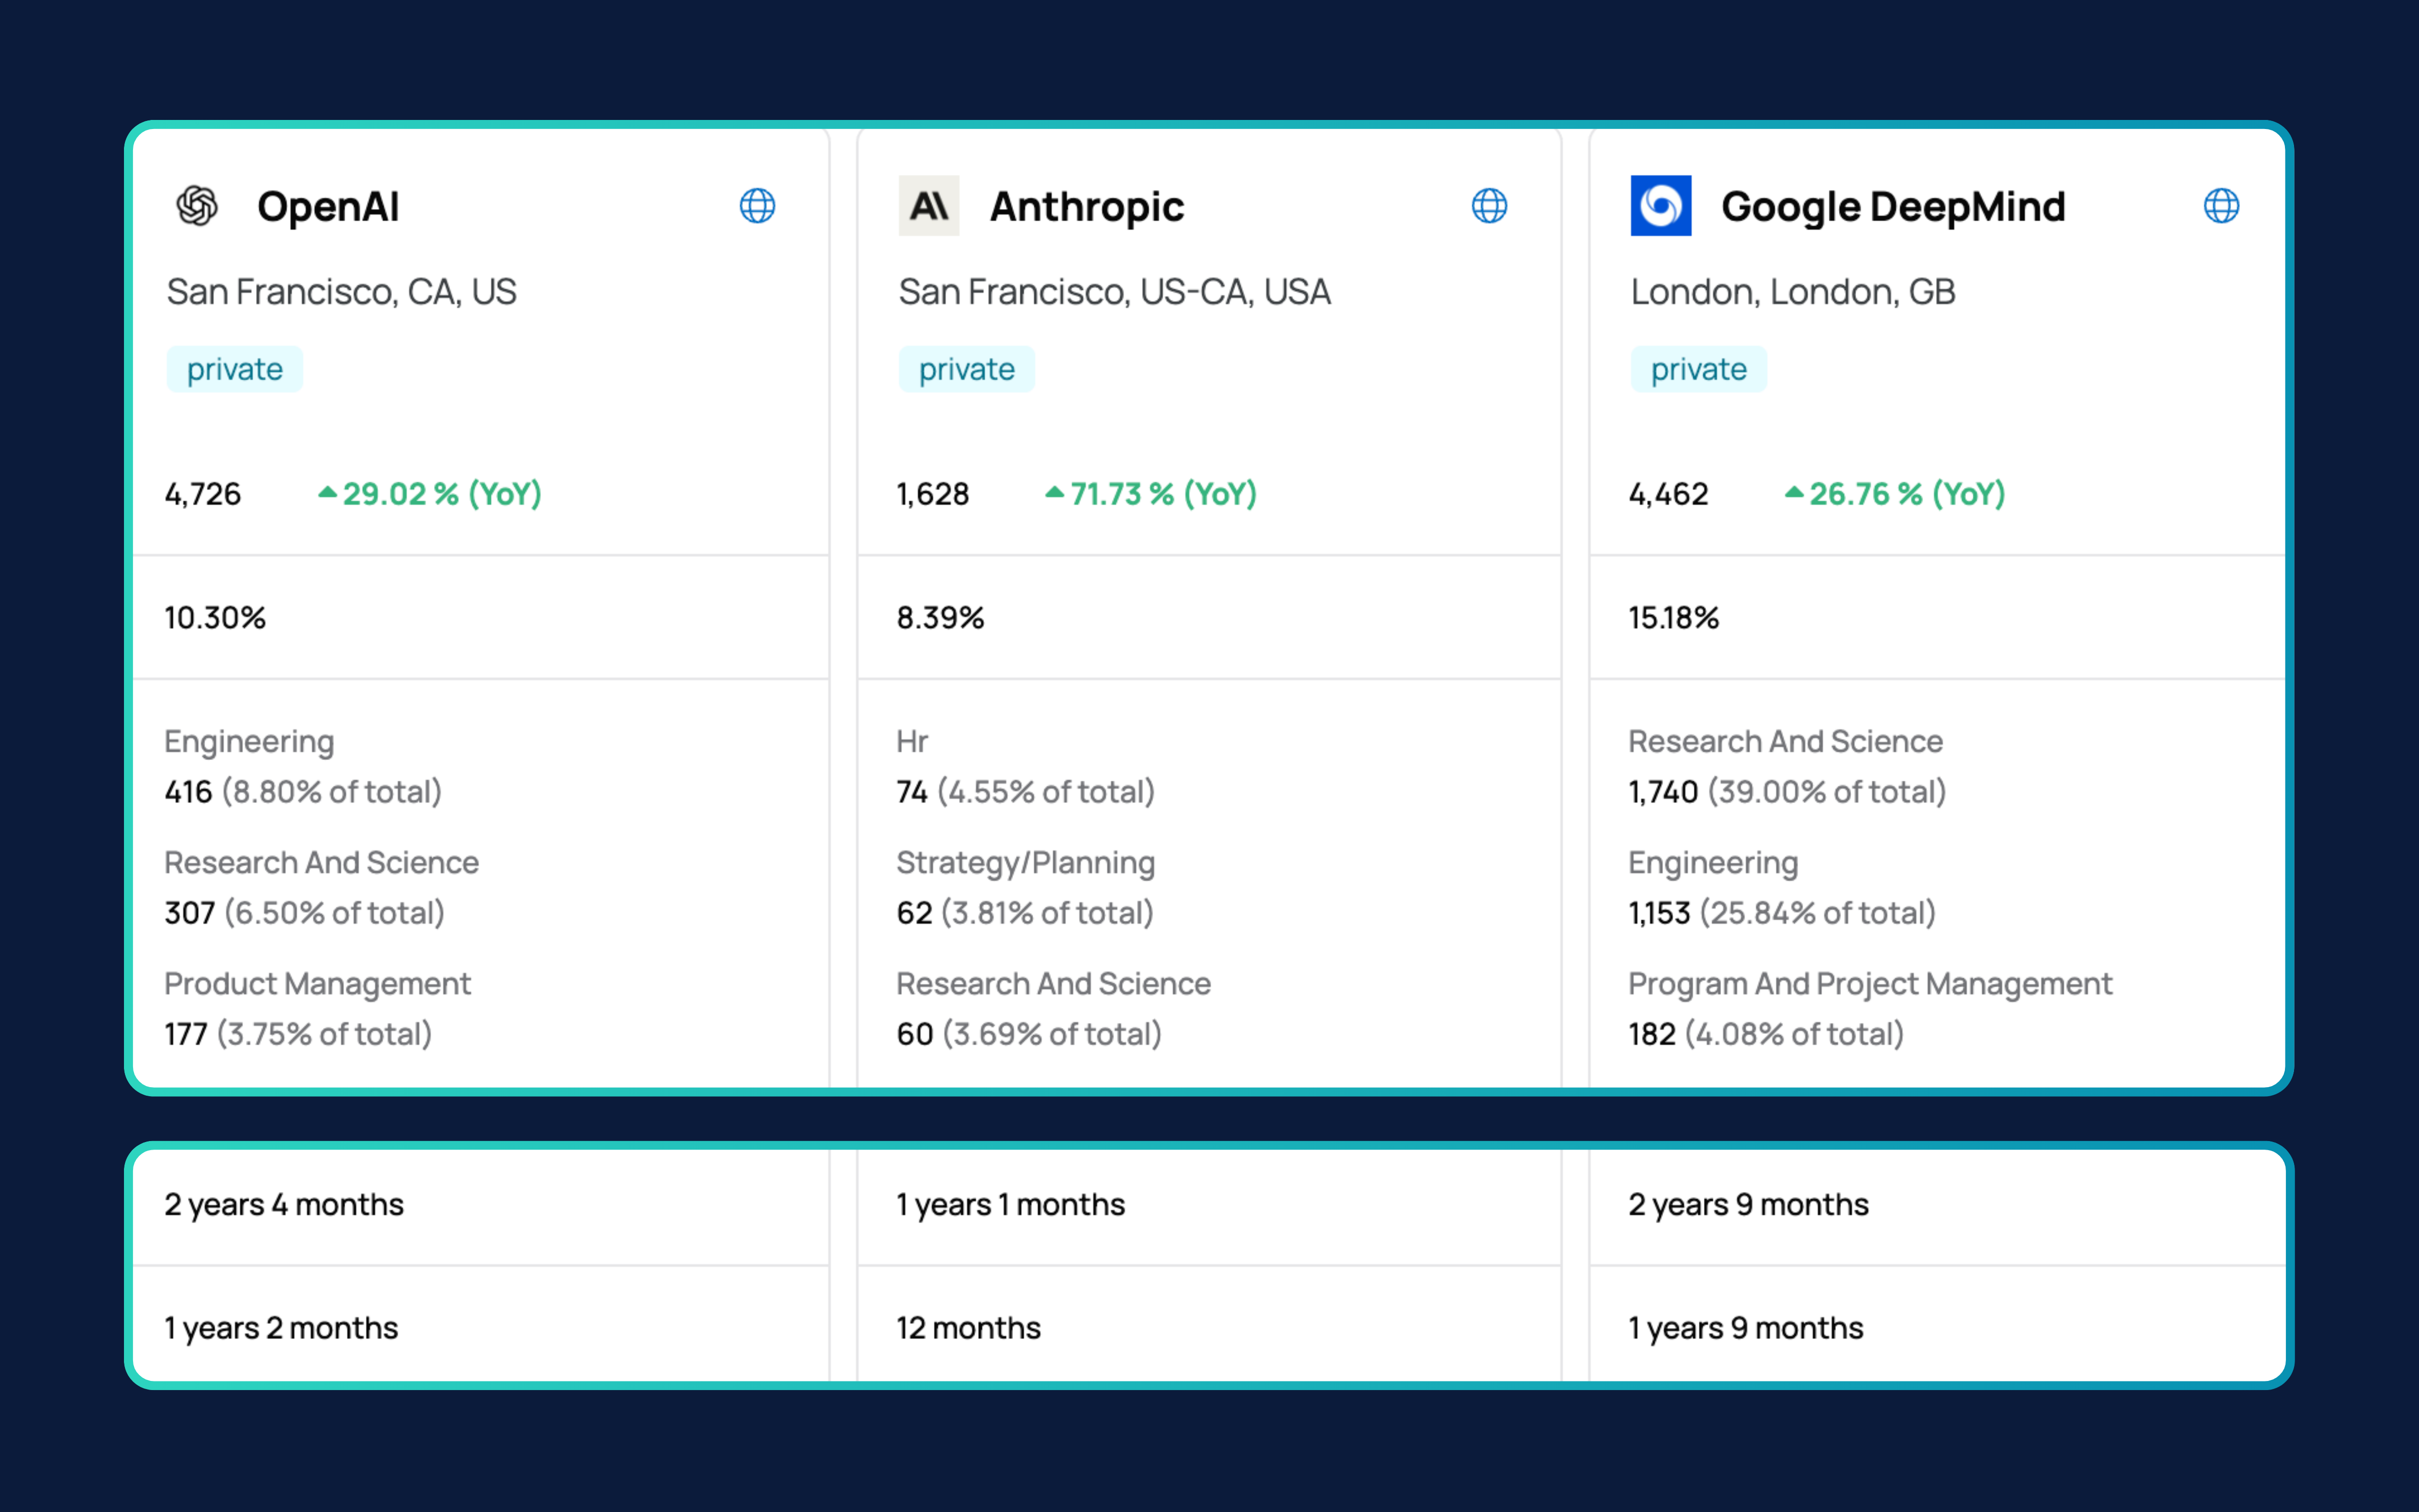Image resolution: width=2419 pixels, height=1512 pixels.
Task: Click the OpenAI logo icon
Action: (x=197, y=206)
